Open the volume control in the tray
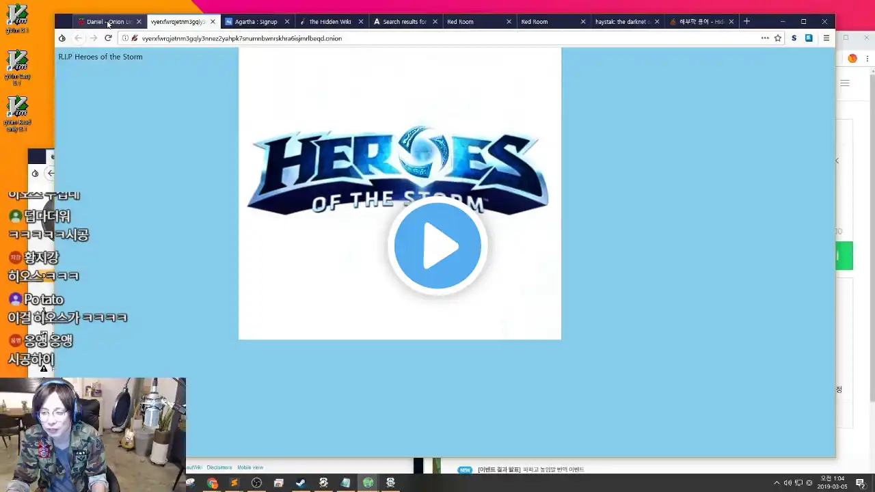875x492 pixels. point(787,483)
